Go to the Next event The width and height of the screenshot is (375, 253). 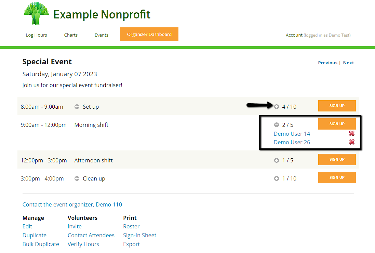(x=348, y=63)
